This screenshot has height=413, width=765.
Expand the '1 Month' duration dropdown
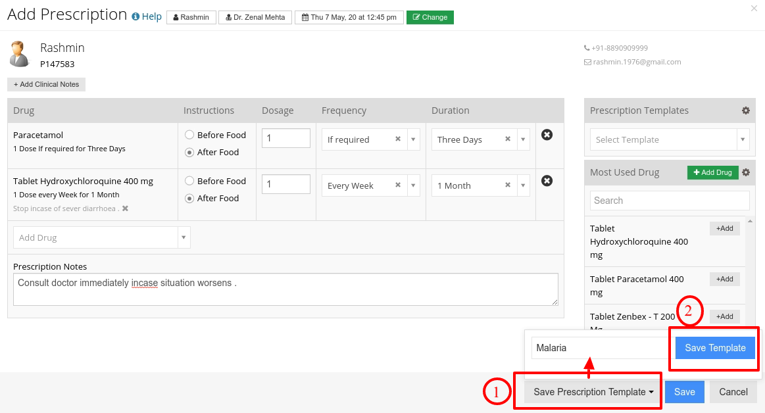(x=523, y=185)
